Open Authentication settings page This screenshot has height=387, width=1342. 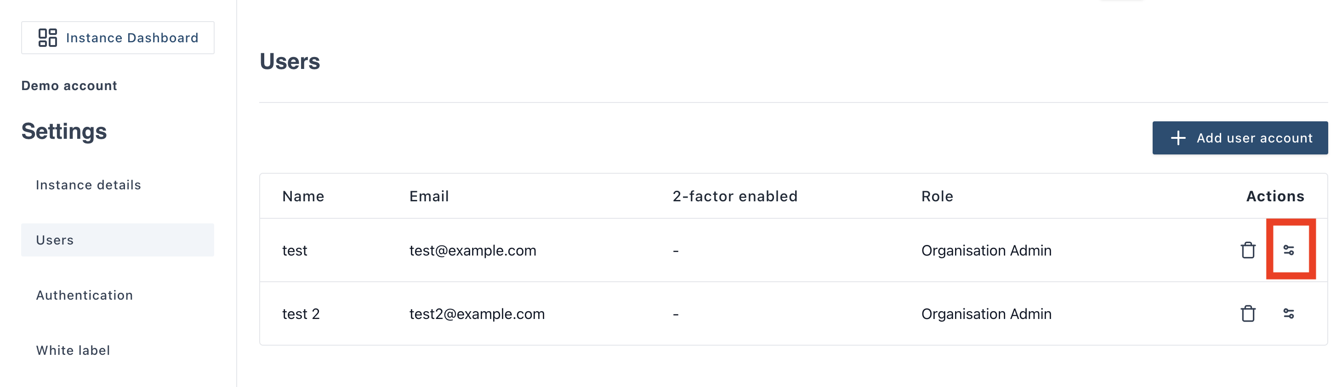(x=85, y=296)
